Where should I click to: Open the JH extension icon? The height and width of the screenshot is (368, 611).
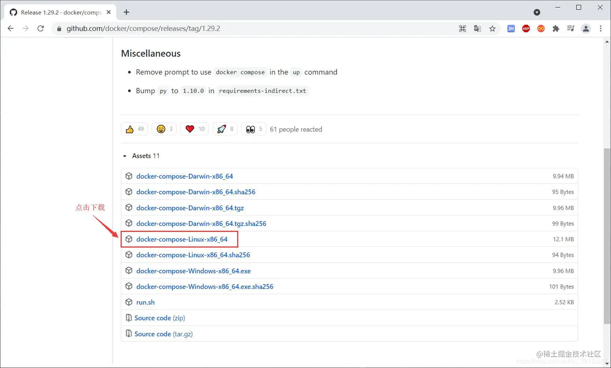511,28
